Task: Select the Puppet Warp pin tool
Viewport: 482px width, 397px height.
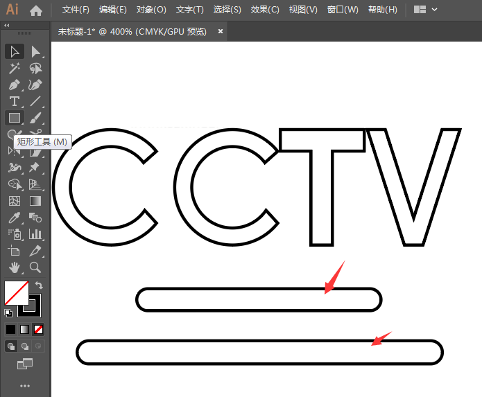Action: (35, 168)
